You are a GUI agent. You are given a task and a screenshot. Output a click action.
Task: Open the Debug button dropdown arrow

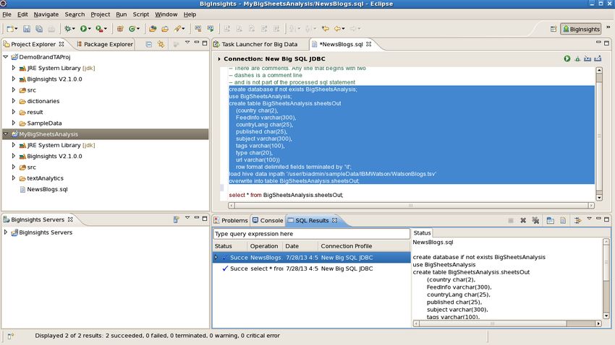click(73, 29)
